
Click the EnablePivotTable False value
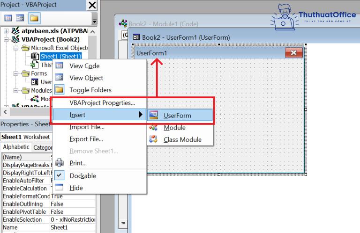(57, 212)
